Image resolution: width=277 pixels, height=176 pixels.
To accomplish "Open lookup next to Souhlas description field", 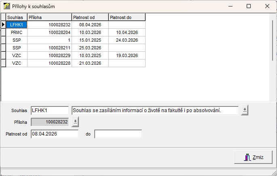I will coord(244,110).
